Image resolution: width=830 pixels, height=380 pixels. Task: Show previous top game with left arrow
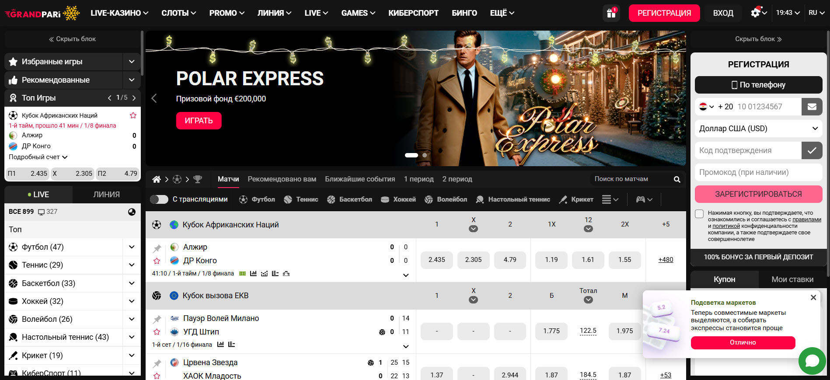tap(109, 98)
